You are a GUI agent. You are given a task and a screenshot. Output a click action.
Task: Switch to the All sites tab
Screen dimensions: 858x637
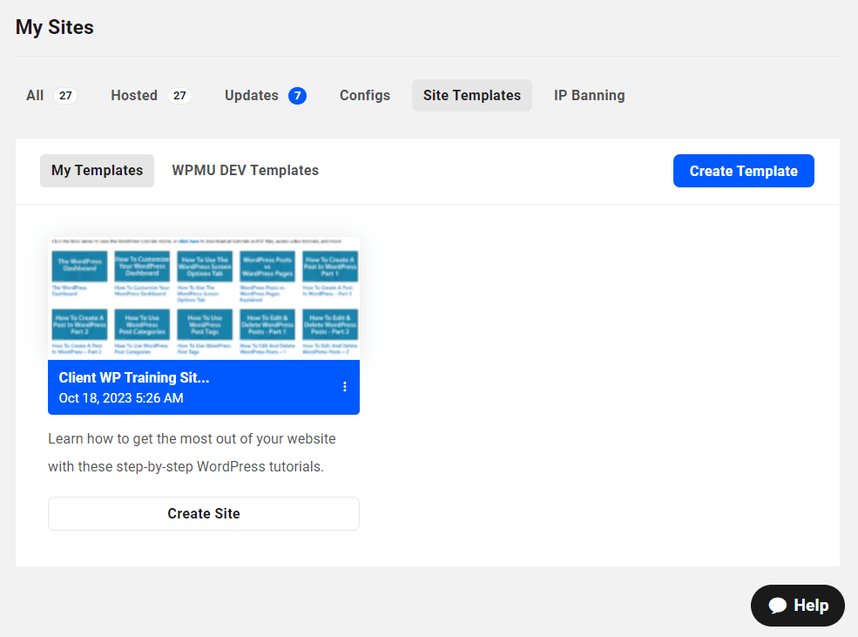[35, 96]
